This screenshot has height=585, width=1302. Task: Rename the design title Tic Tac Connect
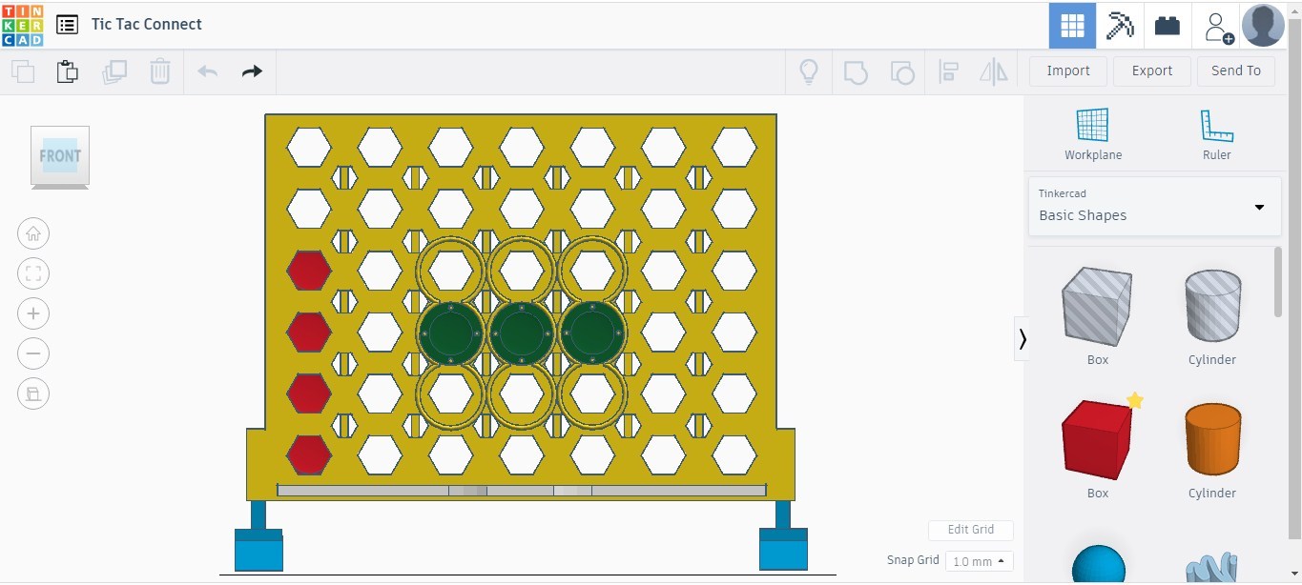[x=147, y=25]
